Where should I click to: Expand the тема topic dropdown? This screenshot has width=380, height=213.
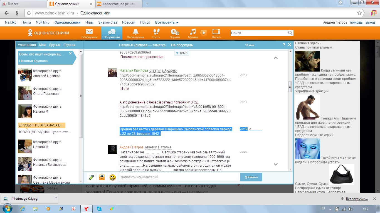click(182, 53)
